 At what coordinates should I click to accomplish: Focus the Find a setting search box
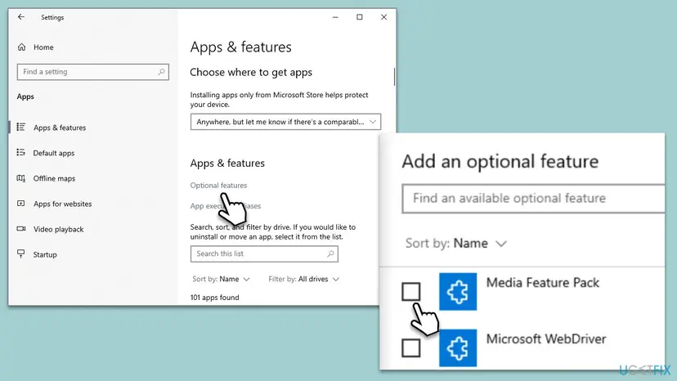pyautogui.click(x=93, y=72)
